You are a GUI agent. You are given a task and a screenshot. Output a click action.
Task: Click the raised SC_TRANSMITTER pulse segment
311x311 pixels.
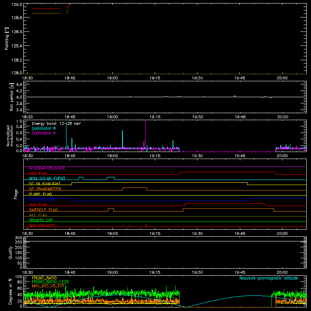[x=135, y=188]
